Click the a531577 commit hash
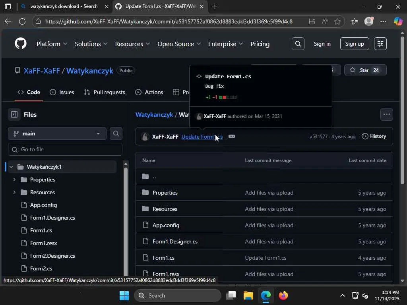Image resolution: width=407 pixels, height=305 pixels. pos(318,137)
